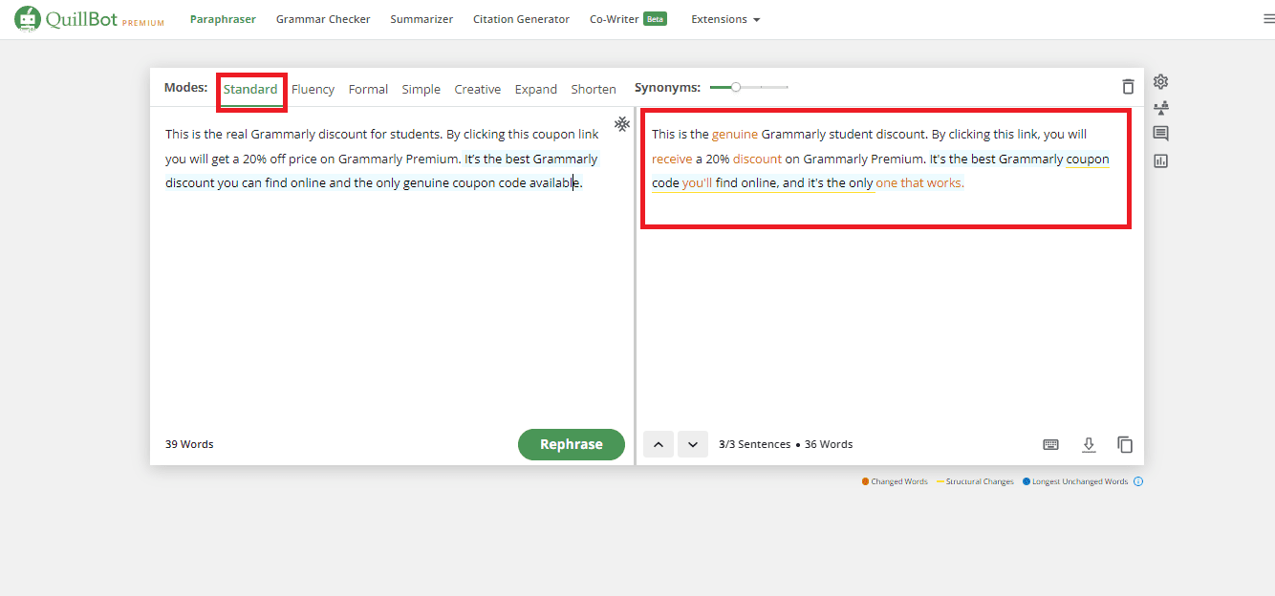The image size is (1275, 596).
Task: Select the Expand mode tab
Action: point(536,89)
